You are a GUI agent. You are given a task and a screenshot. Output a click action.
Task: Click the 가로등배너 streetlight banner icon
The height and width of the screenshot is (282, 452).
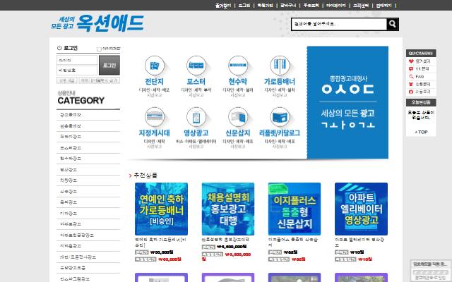[x=280, y=66]
